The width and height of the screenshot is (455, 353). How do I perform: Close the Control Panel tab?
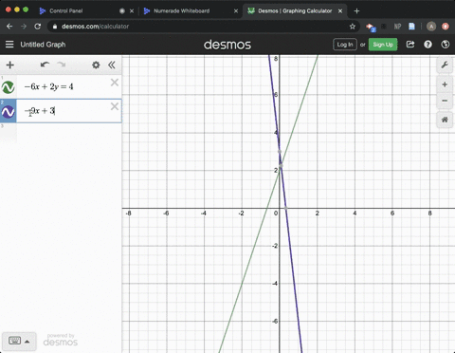pyautogui.click(x=132, y=10)
